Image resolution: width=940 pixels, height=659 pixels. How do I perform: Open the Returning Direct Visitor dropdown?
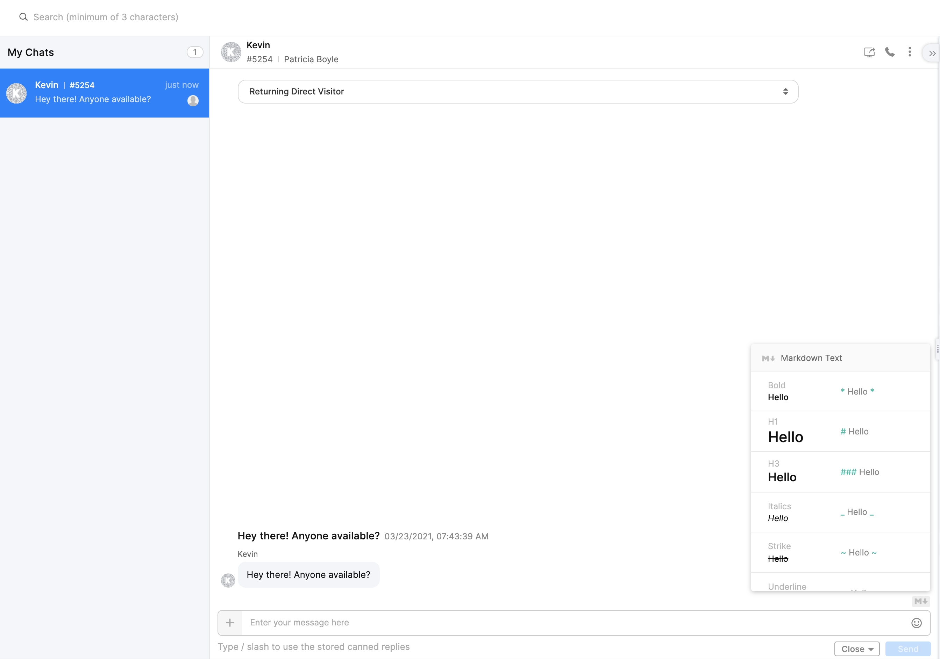tap(518, 91)
